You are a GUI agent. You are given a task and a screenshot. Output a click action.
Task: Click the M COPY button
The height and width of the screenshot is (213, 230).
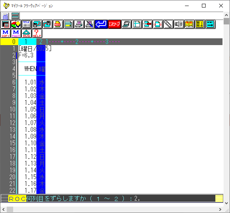click(x=6, y=33)
